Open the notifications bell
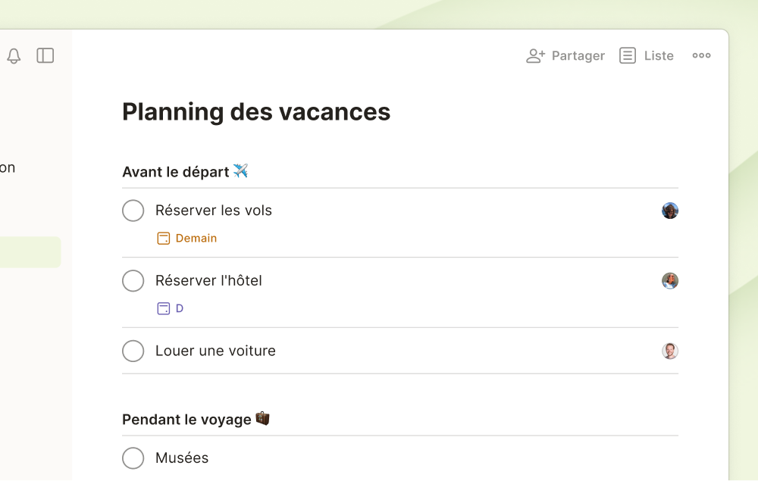Viewport: 758px width, 481px height. coord(14,56)
